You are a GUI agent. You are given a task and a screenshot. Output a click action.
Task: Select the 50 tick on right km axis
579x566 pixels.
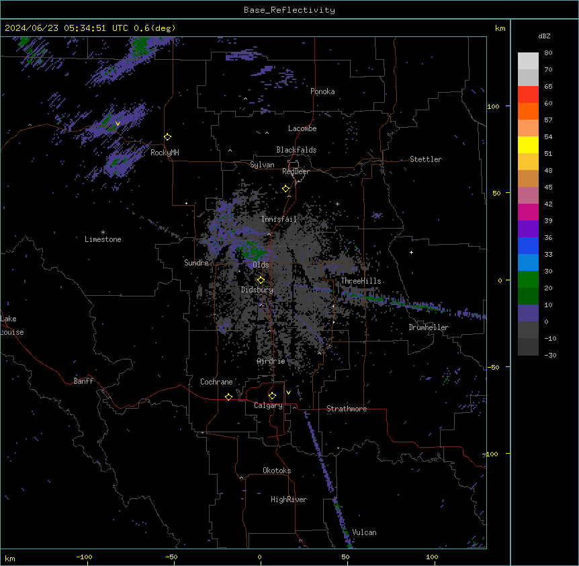(496, 193)
